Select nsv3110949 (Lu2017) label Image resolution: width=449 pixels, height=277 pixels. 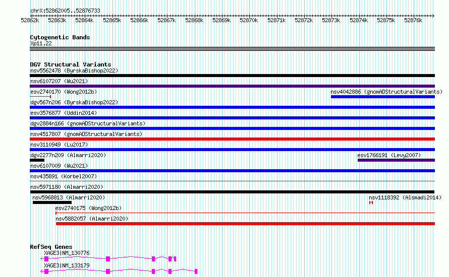coord(59,145)
